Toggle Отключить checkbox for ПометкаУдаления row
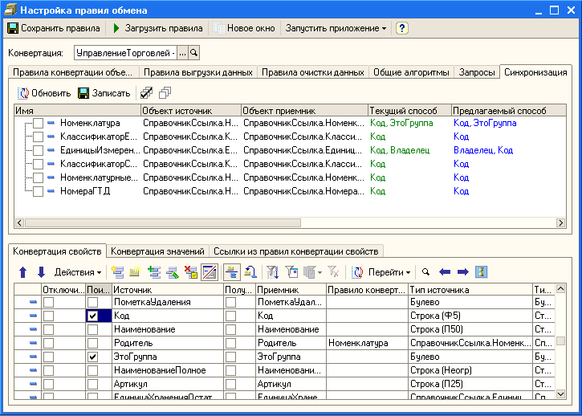This screenshot has width=582, height=416. (48, 302)
